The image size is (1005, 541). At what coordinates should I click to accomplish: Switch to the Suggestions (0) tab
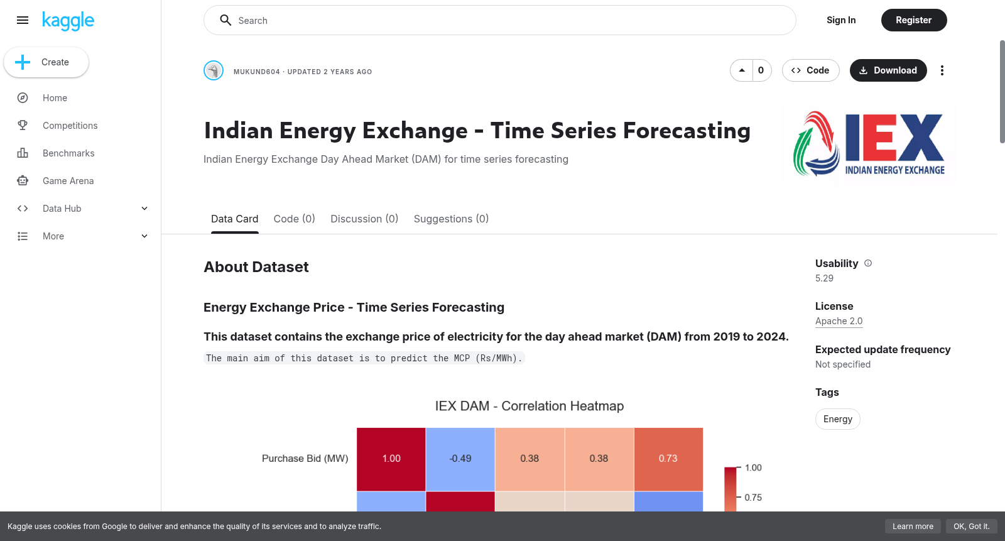451,219
